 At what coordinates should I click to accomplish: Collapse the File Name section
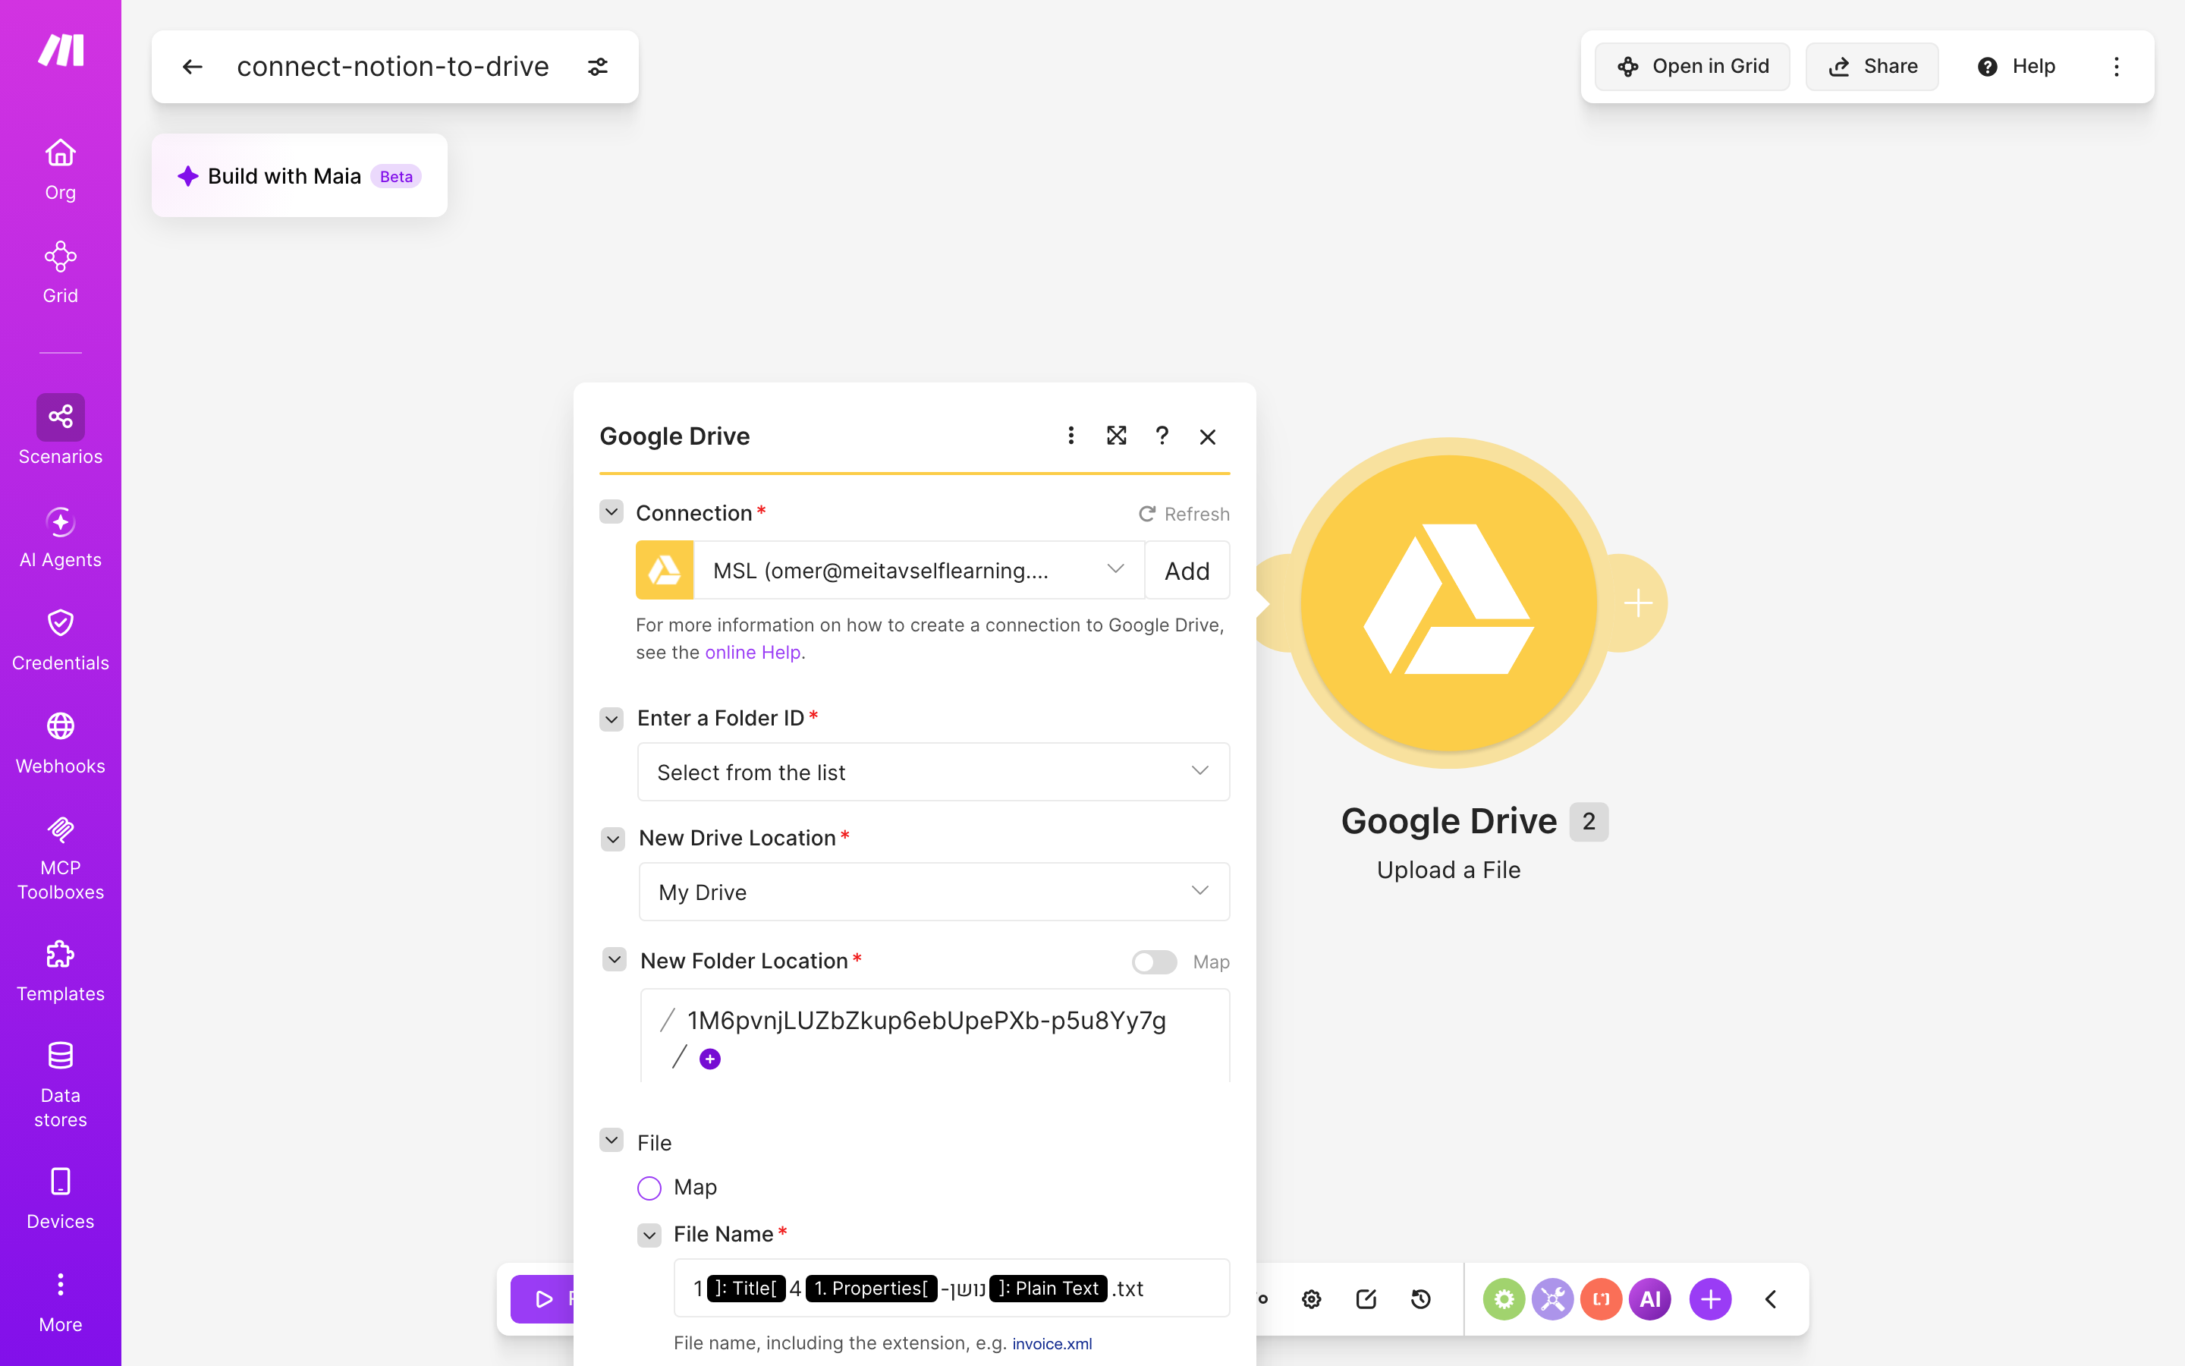tap(649, 1235)
